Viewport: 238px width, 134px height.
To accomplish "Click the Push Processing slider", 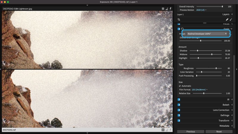I will [x=209, y=76].
